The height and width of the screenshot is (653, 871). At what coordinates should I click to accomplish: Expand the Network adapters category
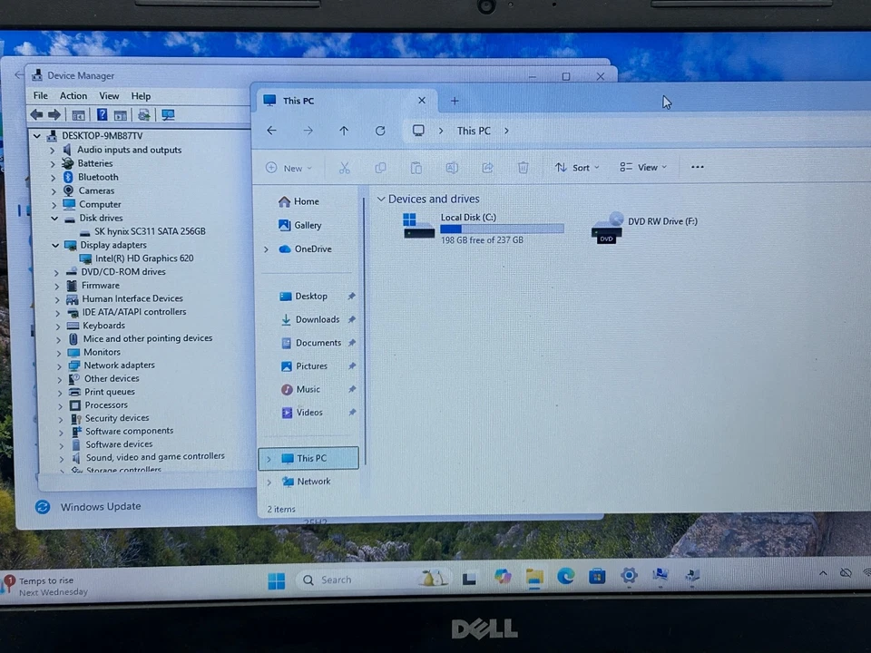(x=60, y=365)
